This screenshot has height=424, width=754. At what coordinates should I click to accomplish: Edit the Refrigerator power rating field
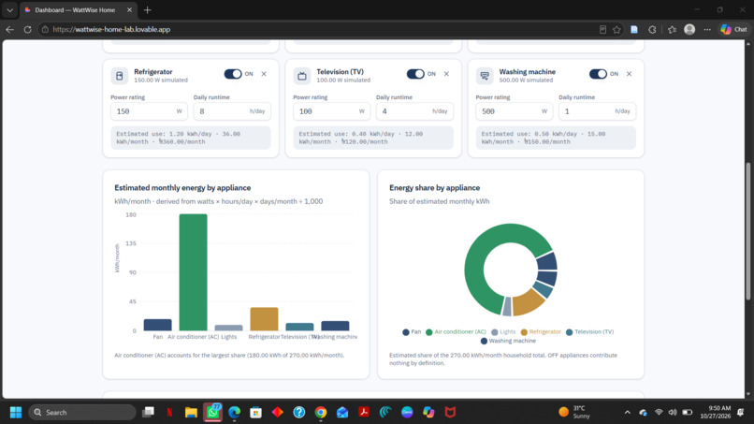149,111
